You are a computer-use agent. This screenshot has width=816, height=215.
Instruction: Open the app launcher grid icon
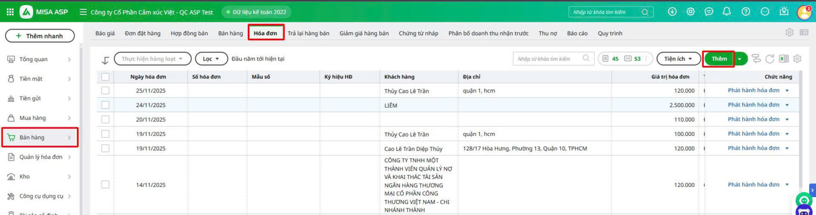pyautogui.click(x=10, y=12)
